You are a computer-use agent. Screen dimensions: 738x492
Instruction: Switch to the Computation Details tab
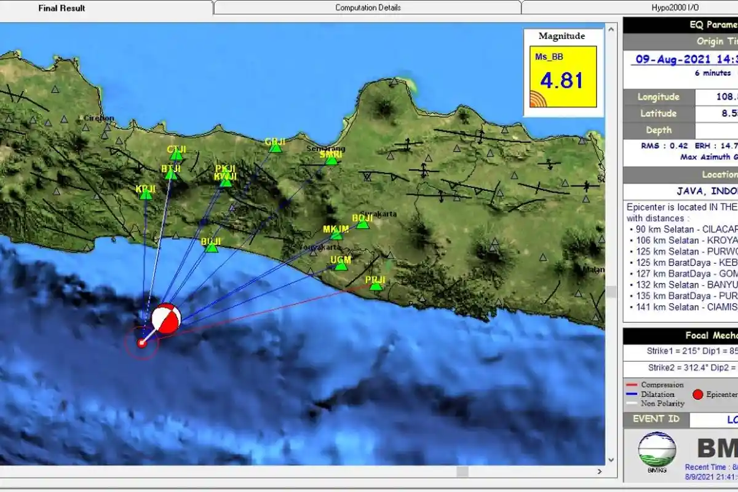click(x=368, y=7)
